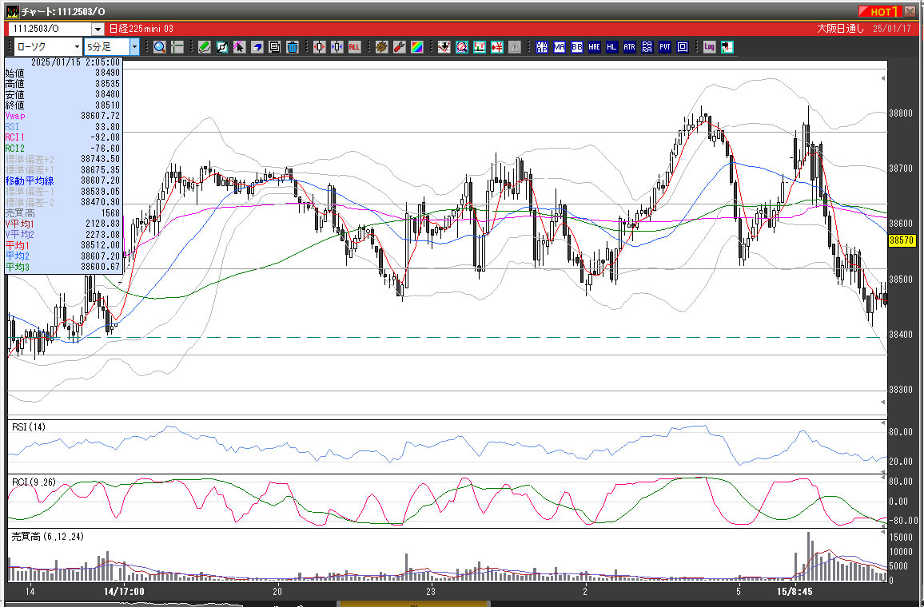Viewport: 924px width, 607px height.
Task: Click the 25/01/17 date text
Action: coord(892,29)
